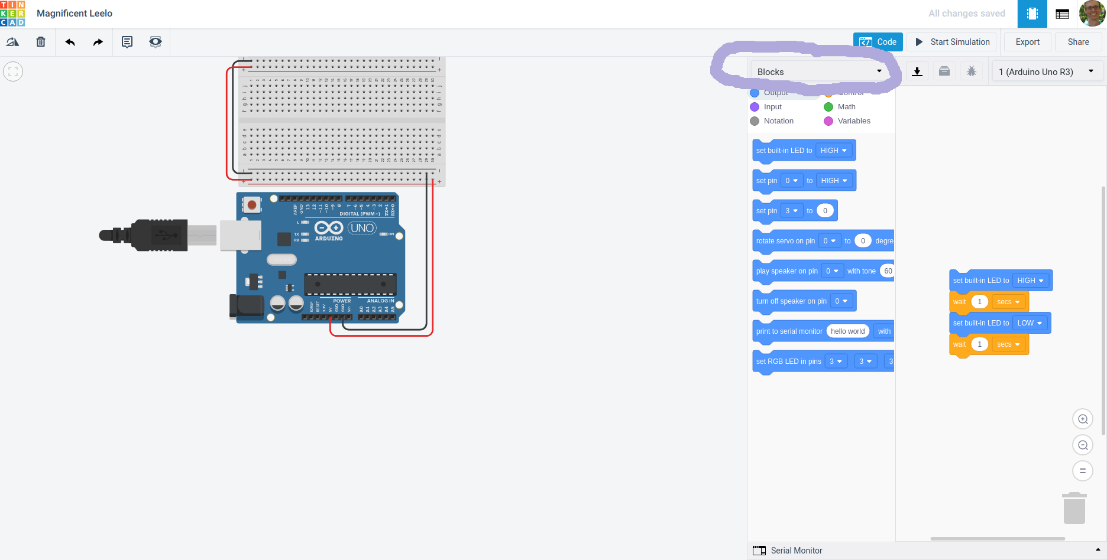Image resolution: width=1107 pixels, height=560 pixels.
Task: Download the code
Action: tap(917, 71)
